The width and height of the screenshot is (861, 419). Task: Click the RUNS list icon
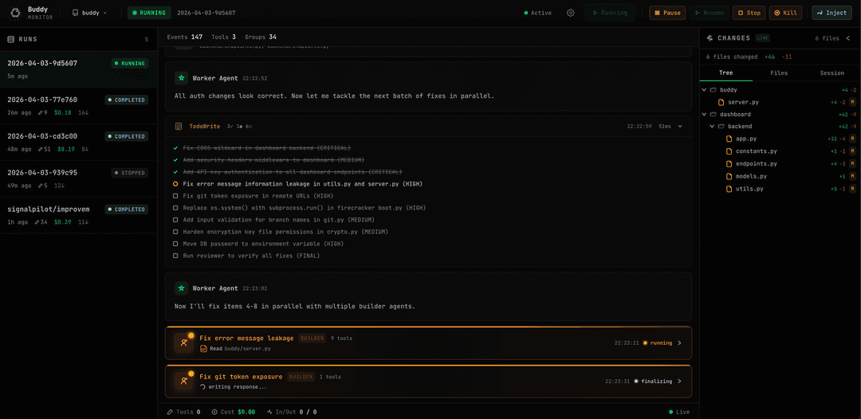coord(10,40)
